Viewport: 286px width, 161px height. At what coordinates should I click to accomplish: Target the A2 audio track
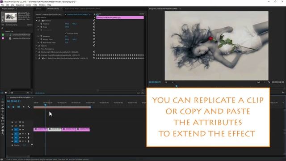[x=16, y=138]
